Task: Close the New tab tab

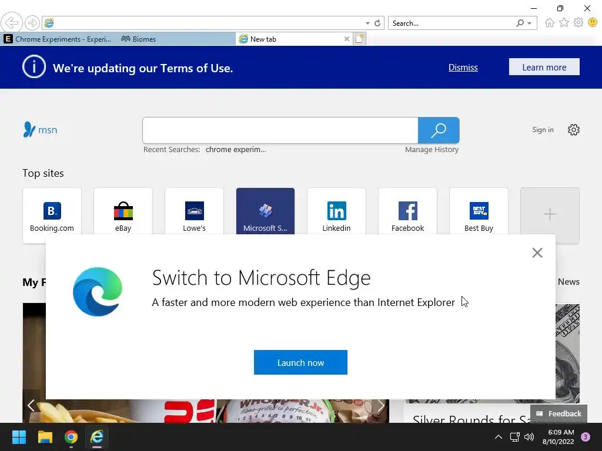Action: tap(347, 39)
